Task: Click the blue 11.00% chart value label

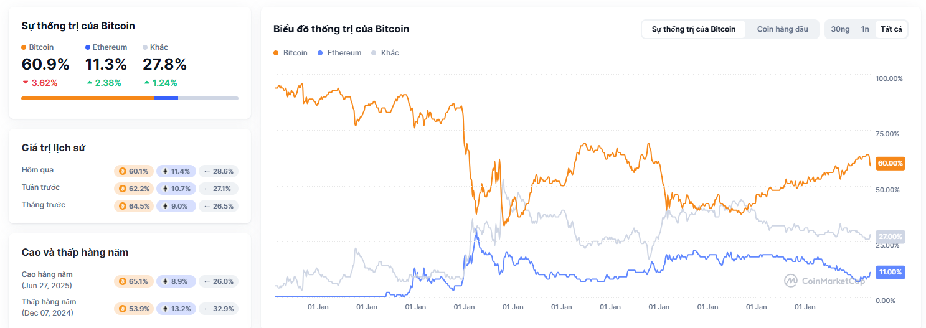Action: point(890,272)
